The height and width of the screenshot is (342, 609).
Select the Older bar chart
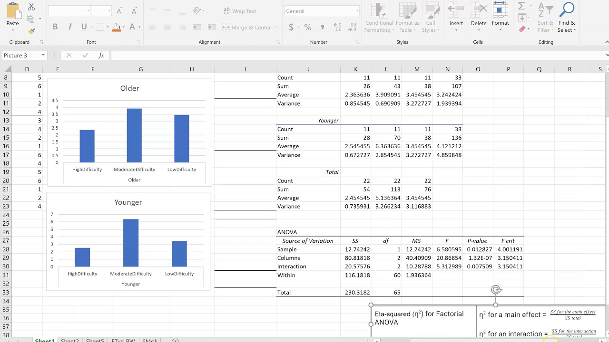[x=129, y=131]
